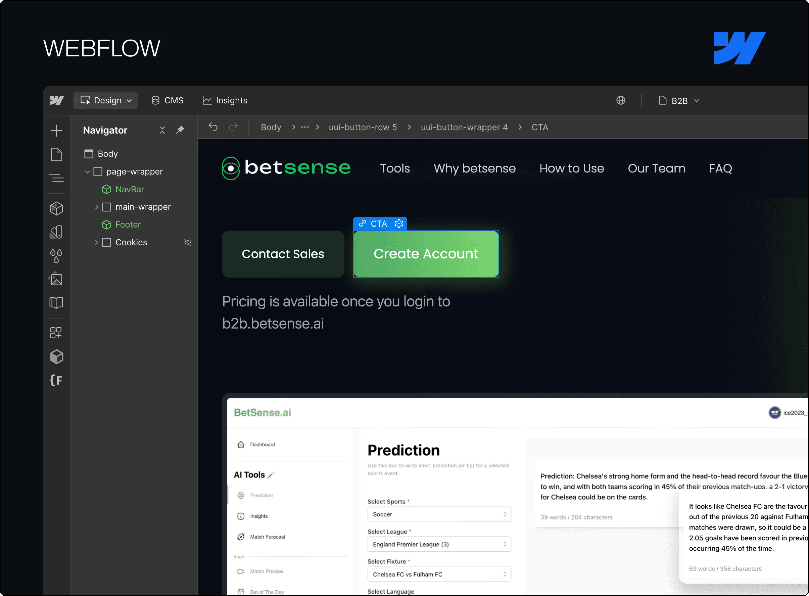Open the Pages panel icon
The image size is (809, 596).
click(56, 154)
